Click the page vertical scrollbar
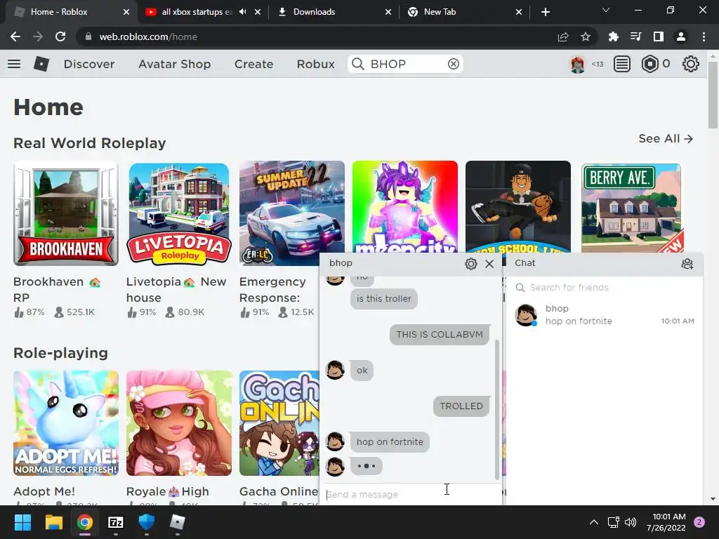Viewport: 719px width, 539px height. click(x=713, y=94)
